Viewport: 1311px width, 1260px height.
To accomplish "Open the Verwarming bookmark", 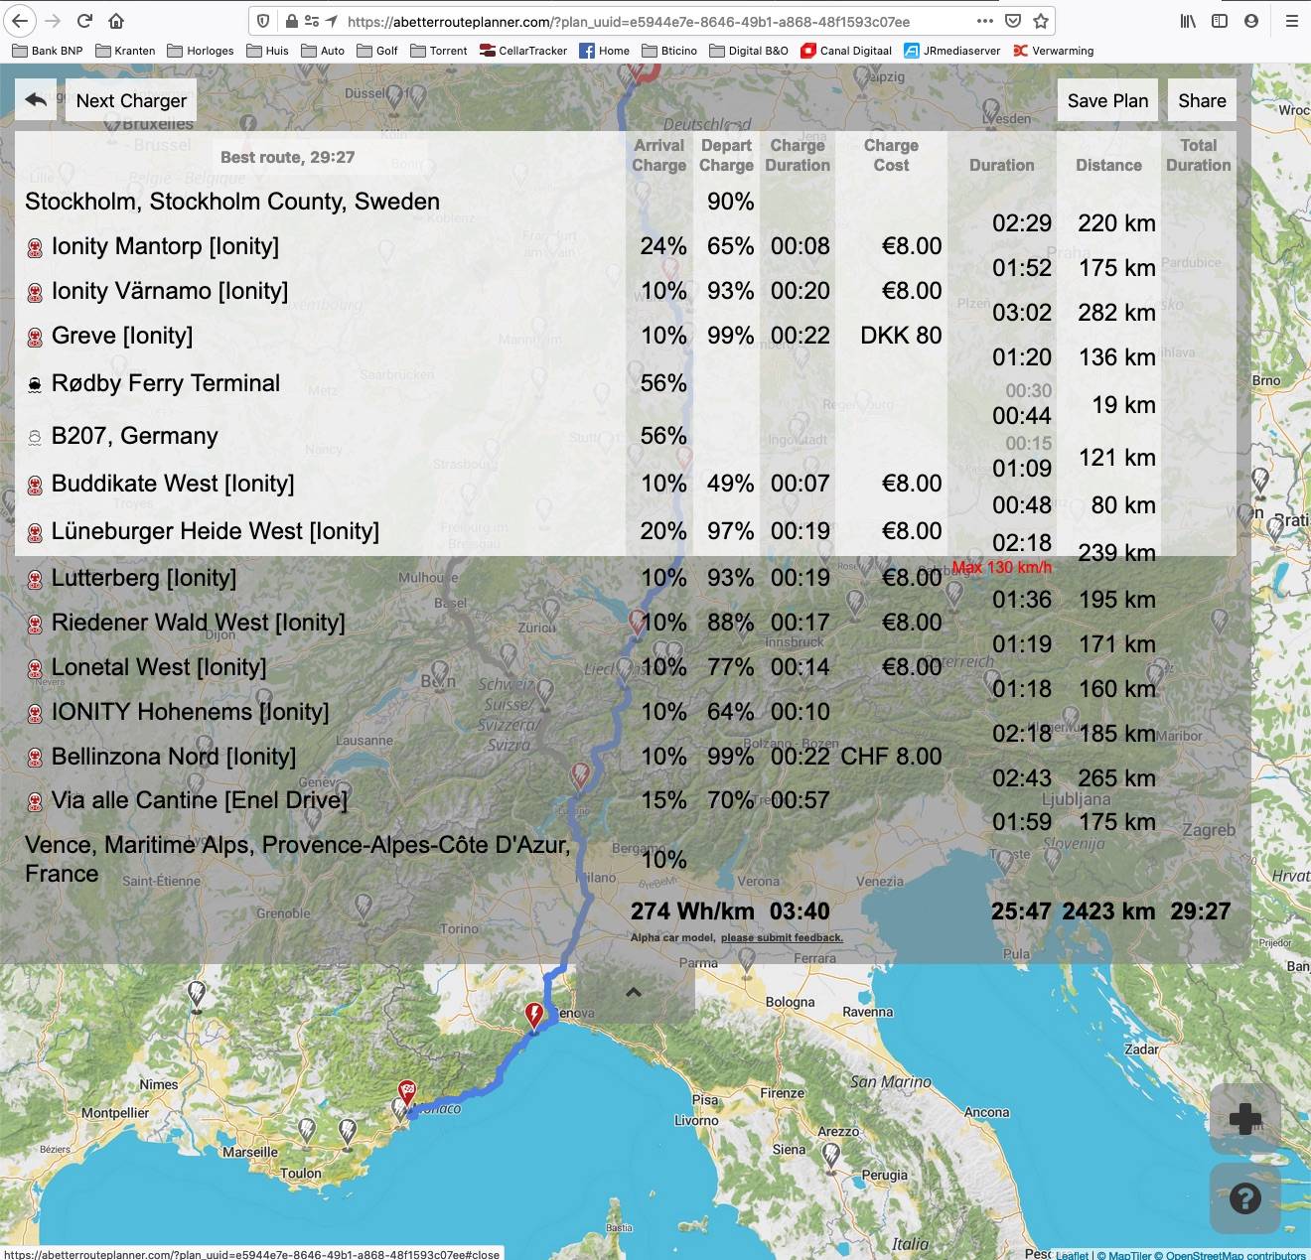I will point(1053,51).
